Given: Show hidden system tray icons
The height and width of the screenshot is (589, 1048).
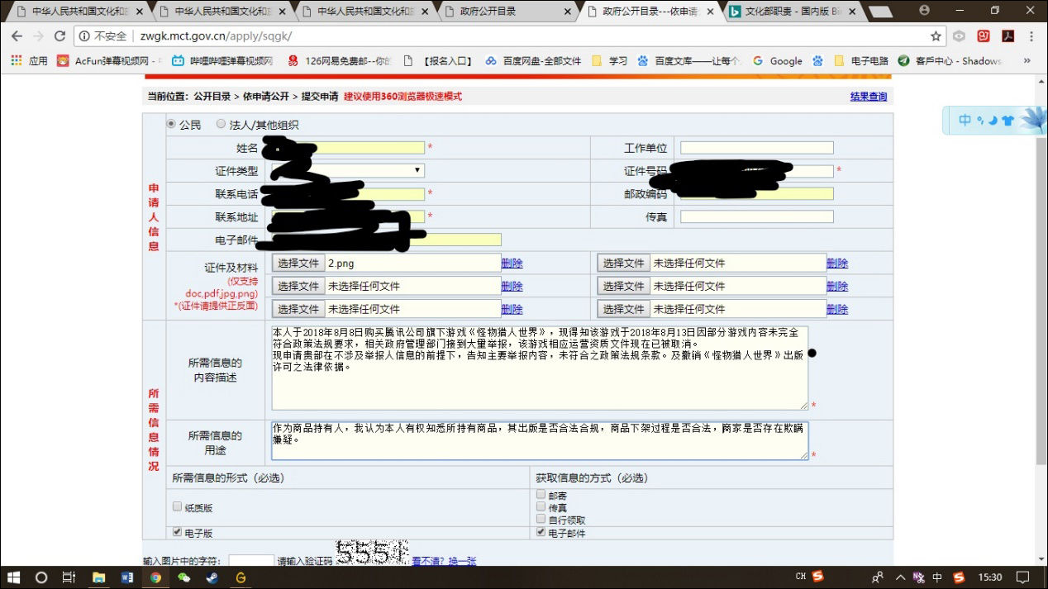Looking at the screenshot, I should click(900, 577).
